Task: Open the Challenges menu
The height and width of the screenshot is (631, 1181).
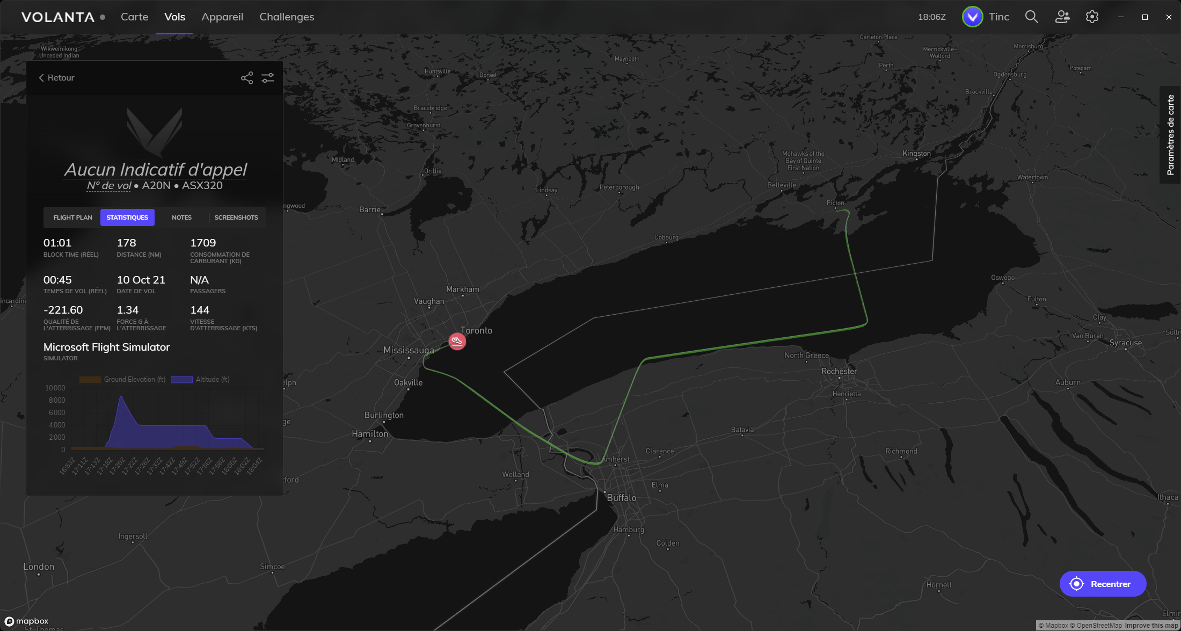Action: 287,17
